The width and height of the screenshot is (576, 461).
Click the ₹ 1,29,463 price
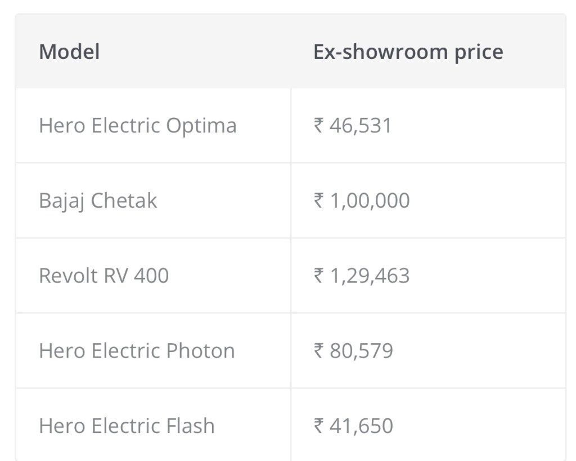pyautogui.click(x=362, y=276)
